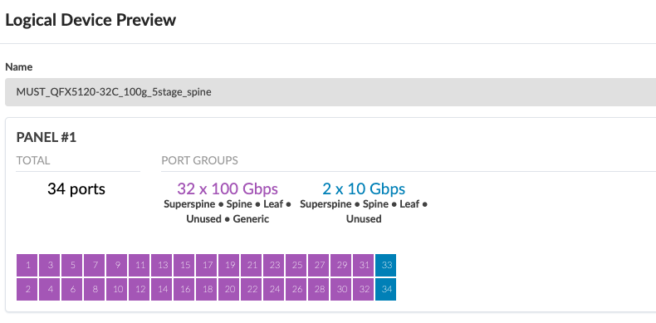Viewport: 656px width, 323px height.
Task: Click the 2 x 10 Gbps port group
Action: pyautogui.click(x=364, y=188)
